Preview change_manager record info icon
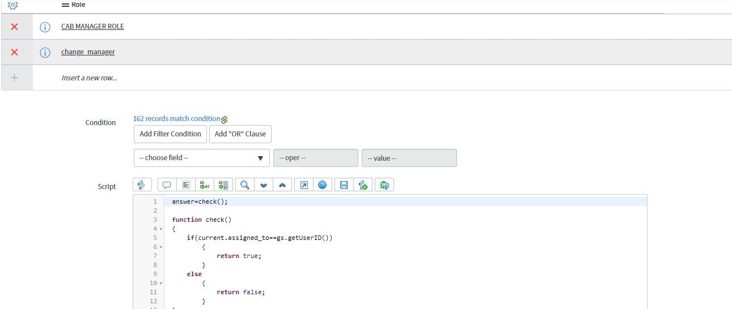 click(45, 52)
